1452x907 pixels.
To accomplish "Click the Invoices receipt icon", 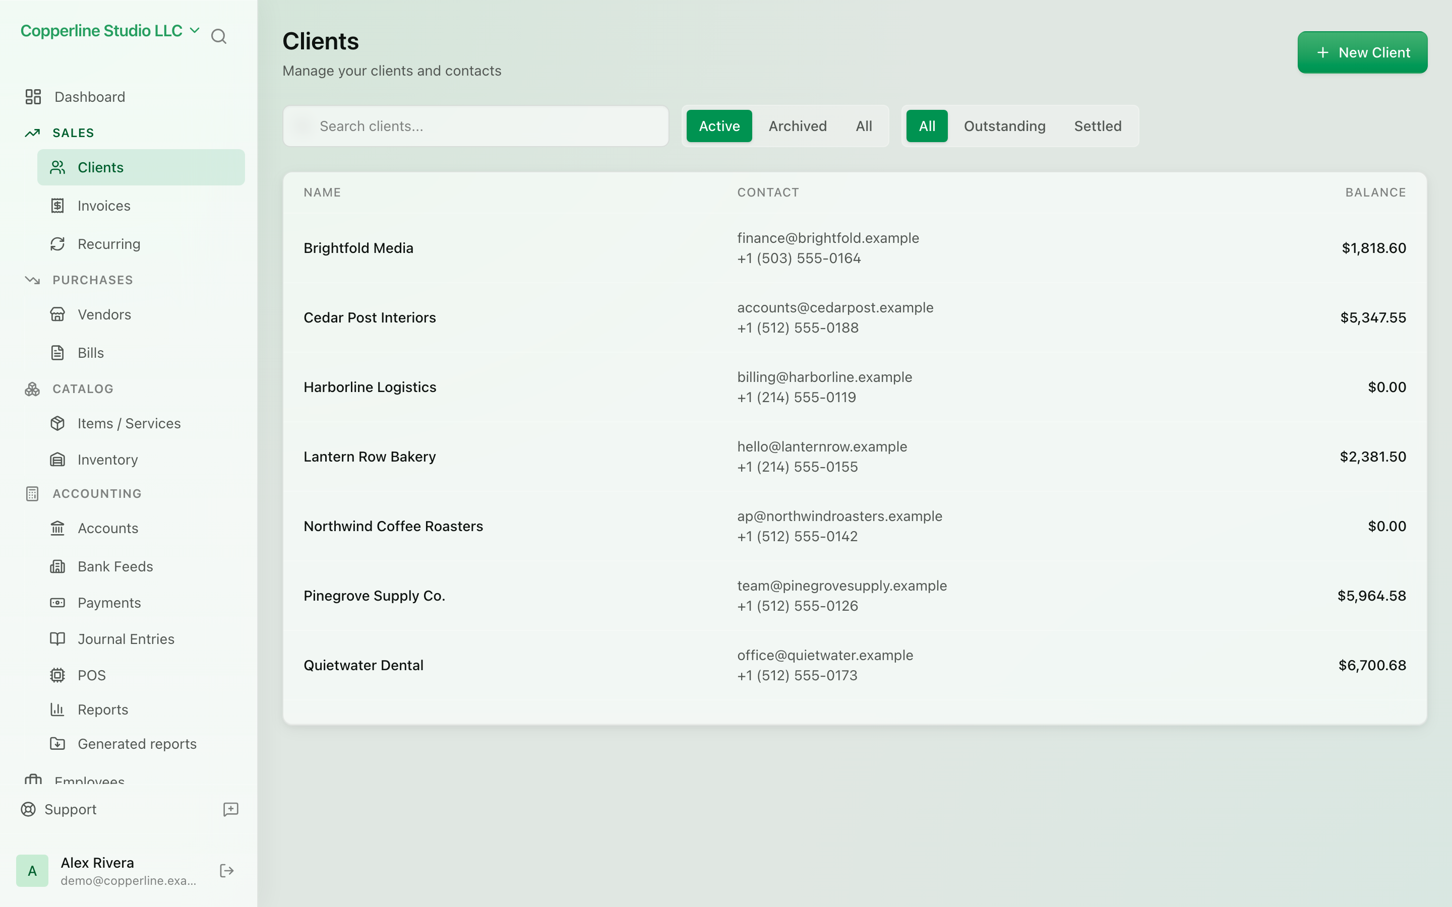I will click(x=57, y=206).
